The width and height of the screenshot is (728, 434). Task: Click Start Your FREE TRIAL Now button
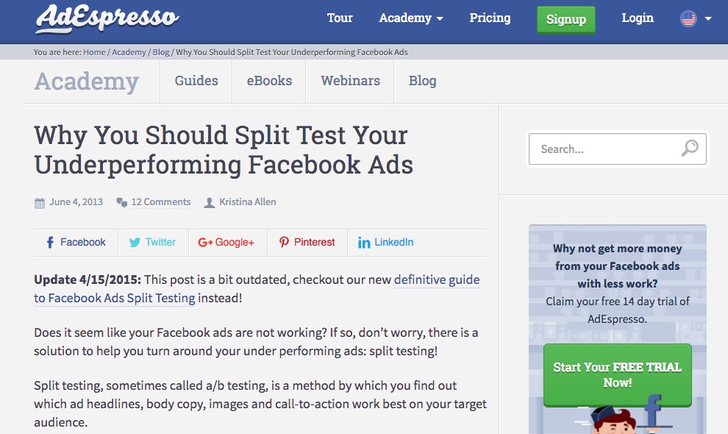click(617, 374)
